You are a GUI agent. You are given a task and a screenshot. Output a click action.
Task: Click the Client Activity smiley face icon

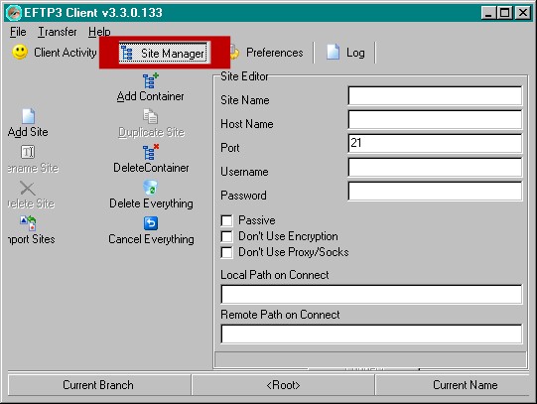[x=20, y=53]
